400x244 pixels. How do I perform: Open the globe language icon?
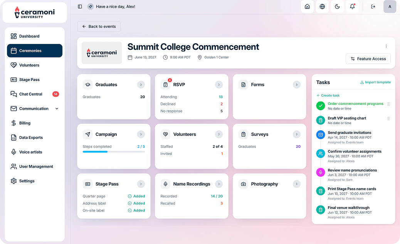(322, 7)
